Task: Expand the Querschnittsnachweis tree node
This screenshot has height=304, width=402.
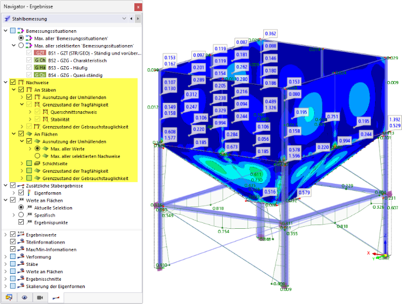Action: [30, 112]
